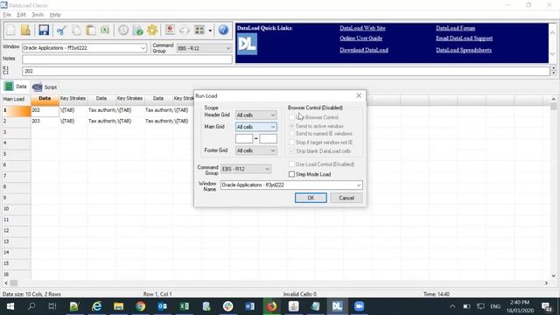Viewport: 560px width, 315px height.
Task: Expand the Window Name dropdown in Run Load
Action: (359, 185)
